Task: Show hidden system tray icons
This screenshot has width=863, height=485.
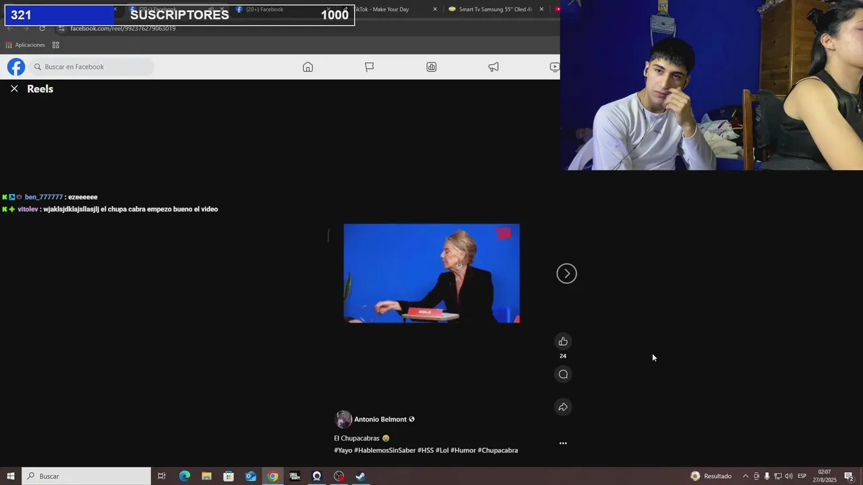Action: (x=746, y=476)
